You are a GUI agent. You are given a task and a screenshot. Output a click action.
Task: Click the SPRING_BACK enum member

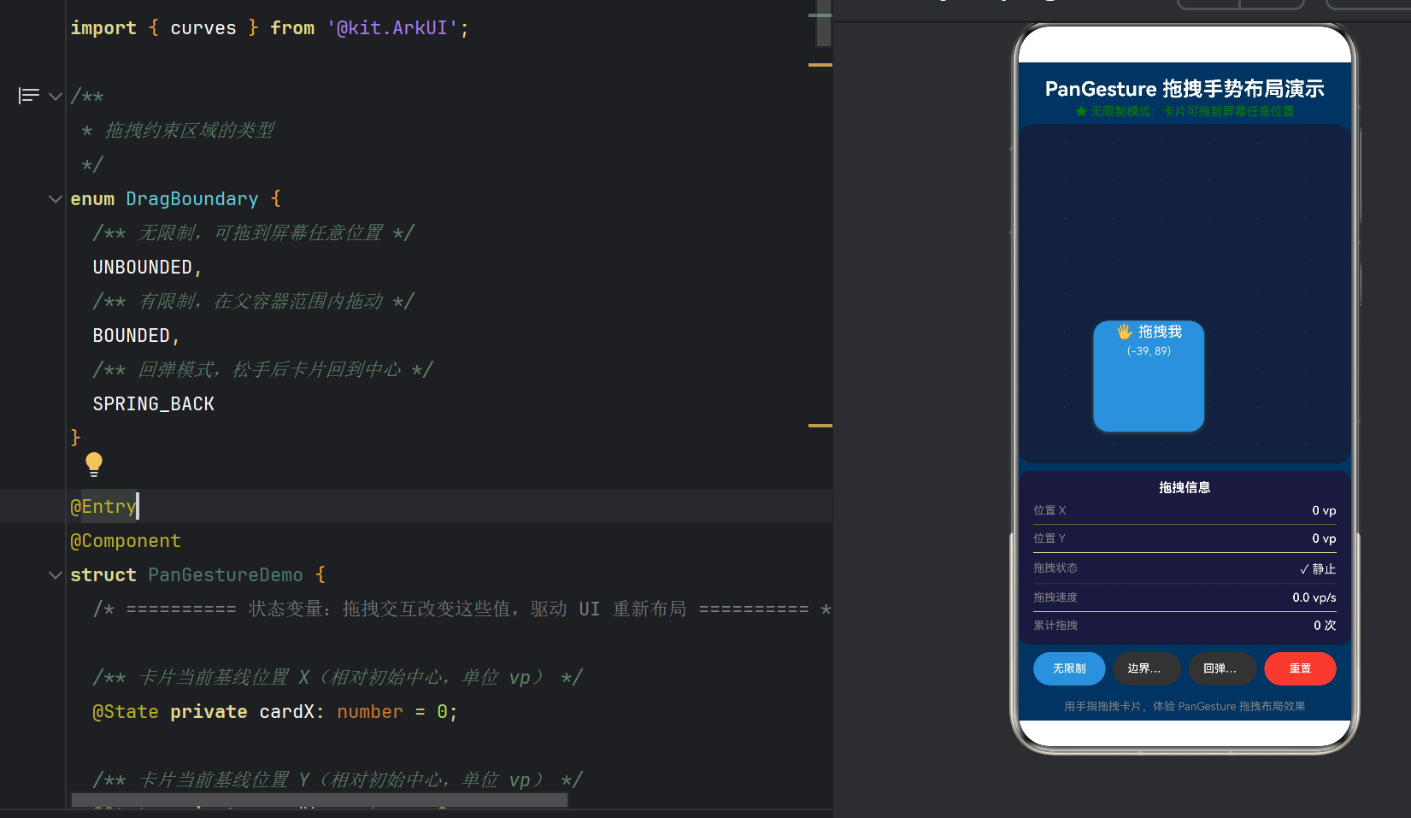click(154, 404)
